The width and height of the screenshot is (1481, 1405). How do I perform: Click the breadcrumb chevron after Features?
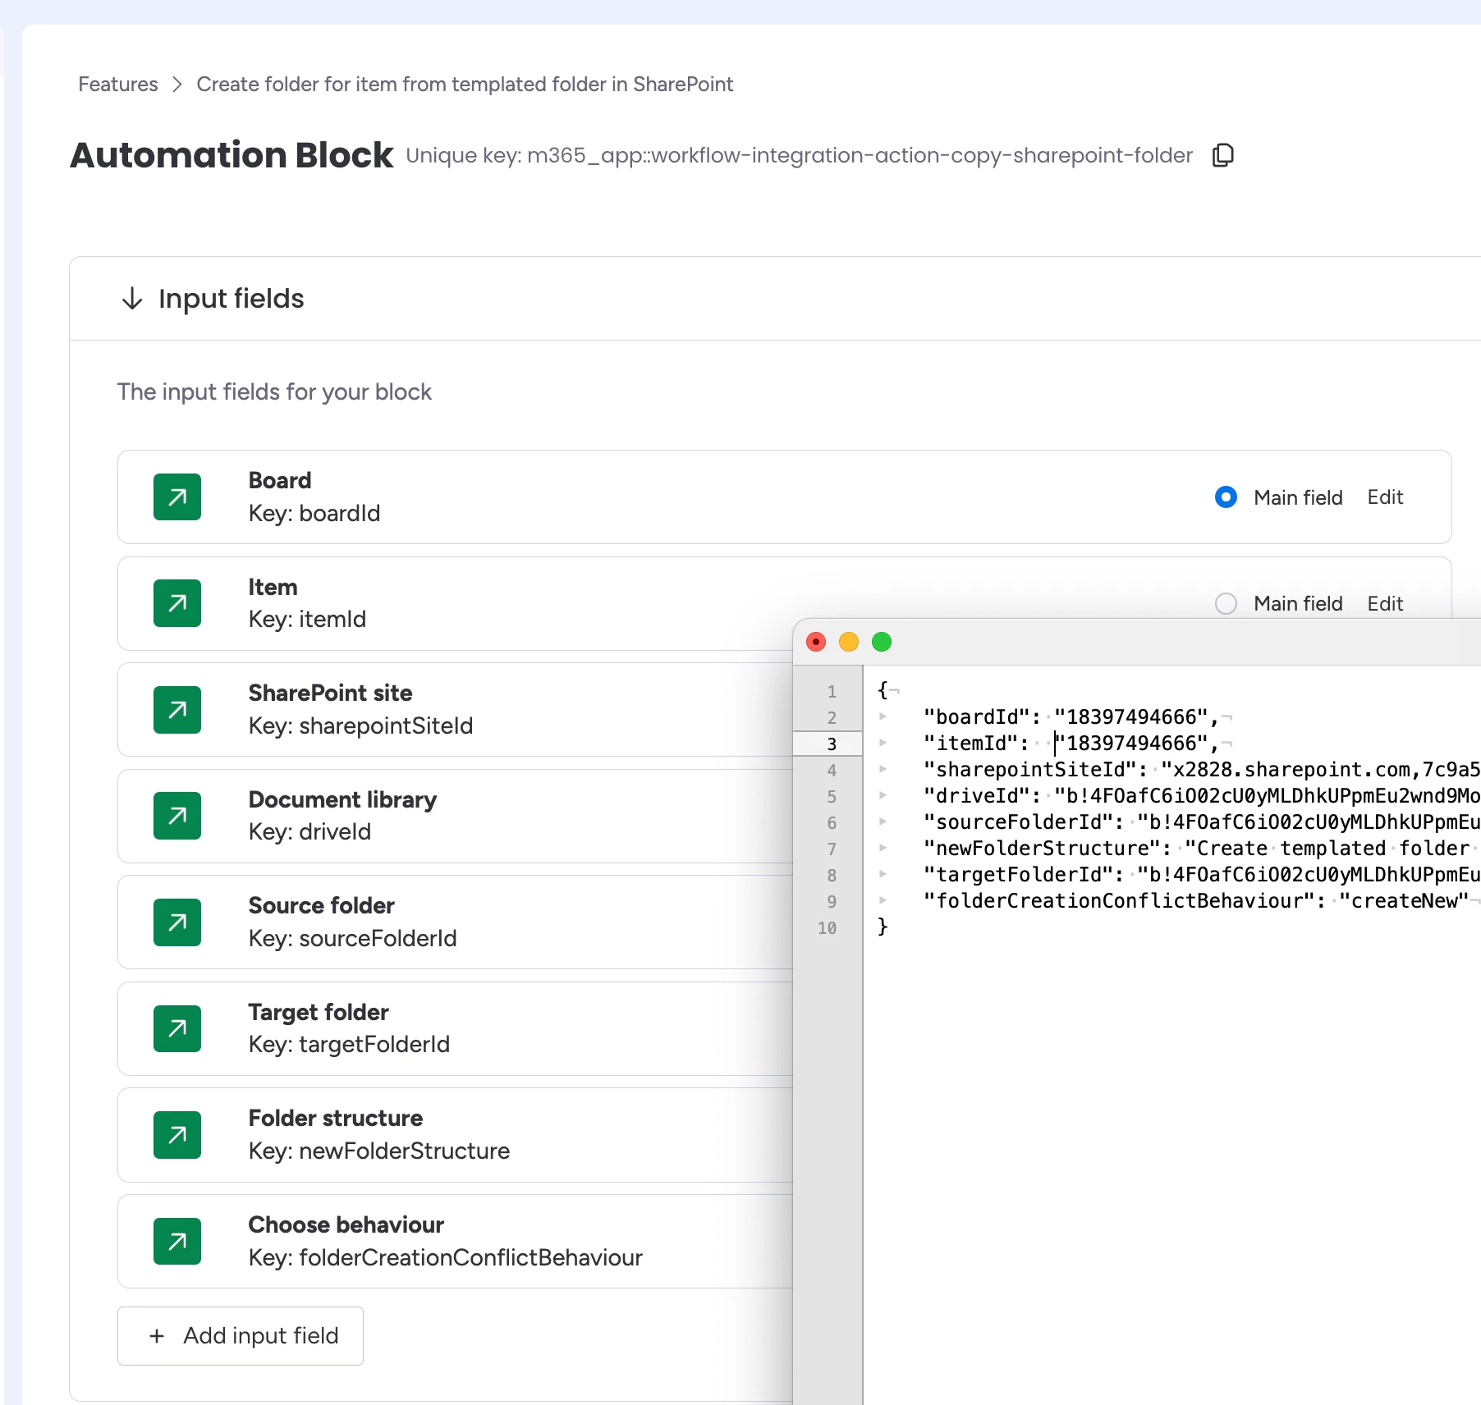[177, 85]
